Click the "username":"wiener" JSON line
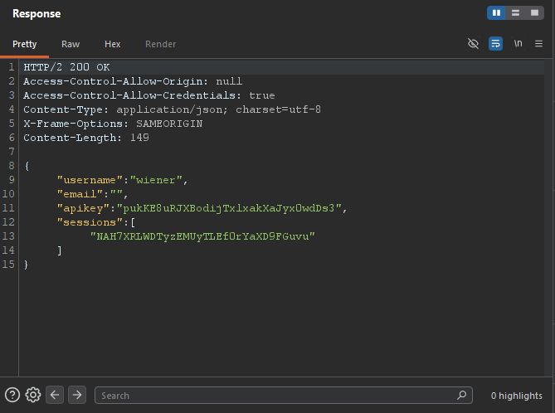The height and width of the screenshot is (413, 555). coord(123,180)
